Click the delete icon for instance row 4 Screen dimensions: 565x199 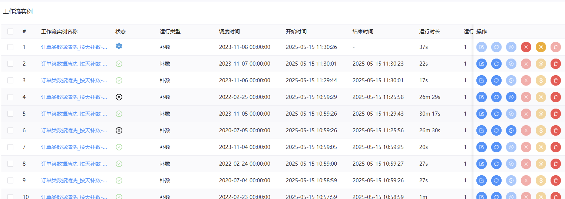[x=555, y=97]
